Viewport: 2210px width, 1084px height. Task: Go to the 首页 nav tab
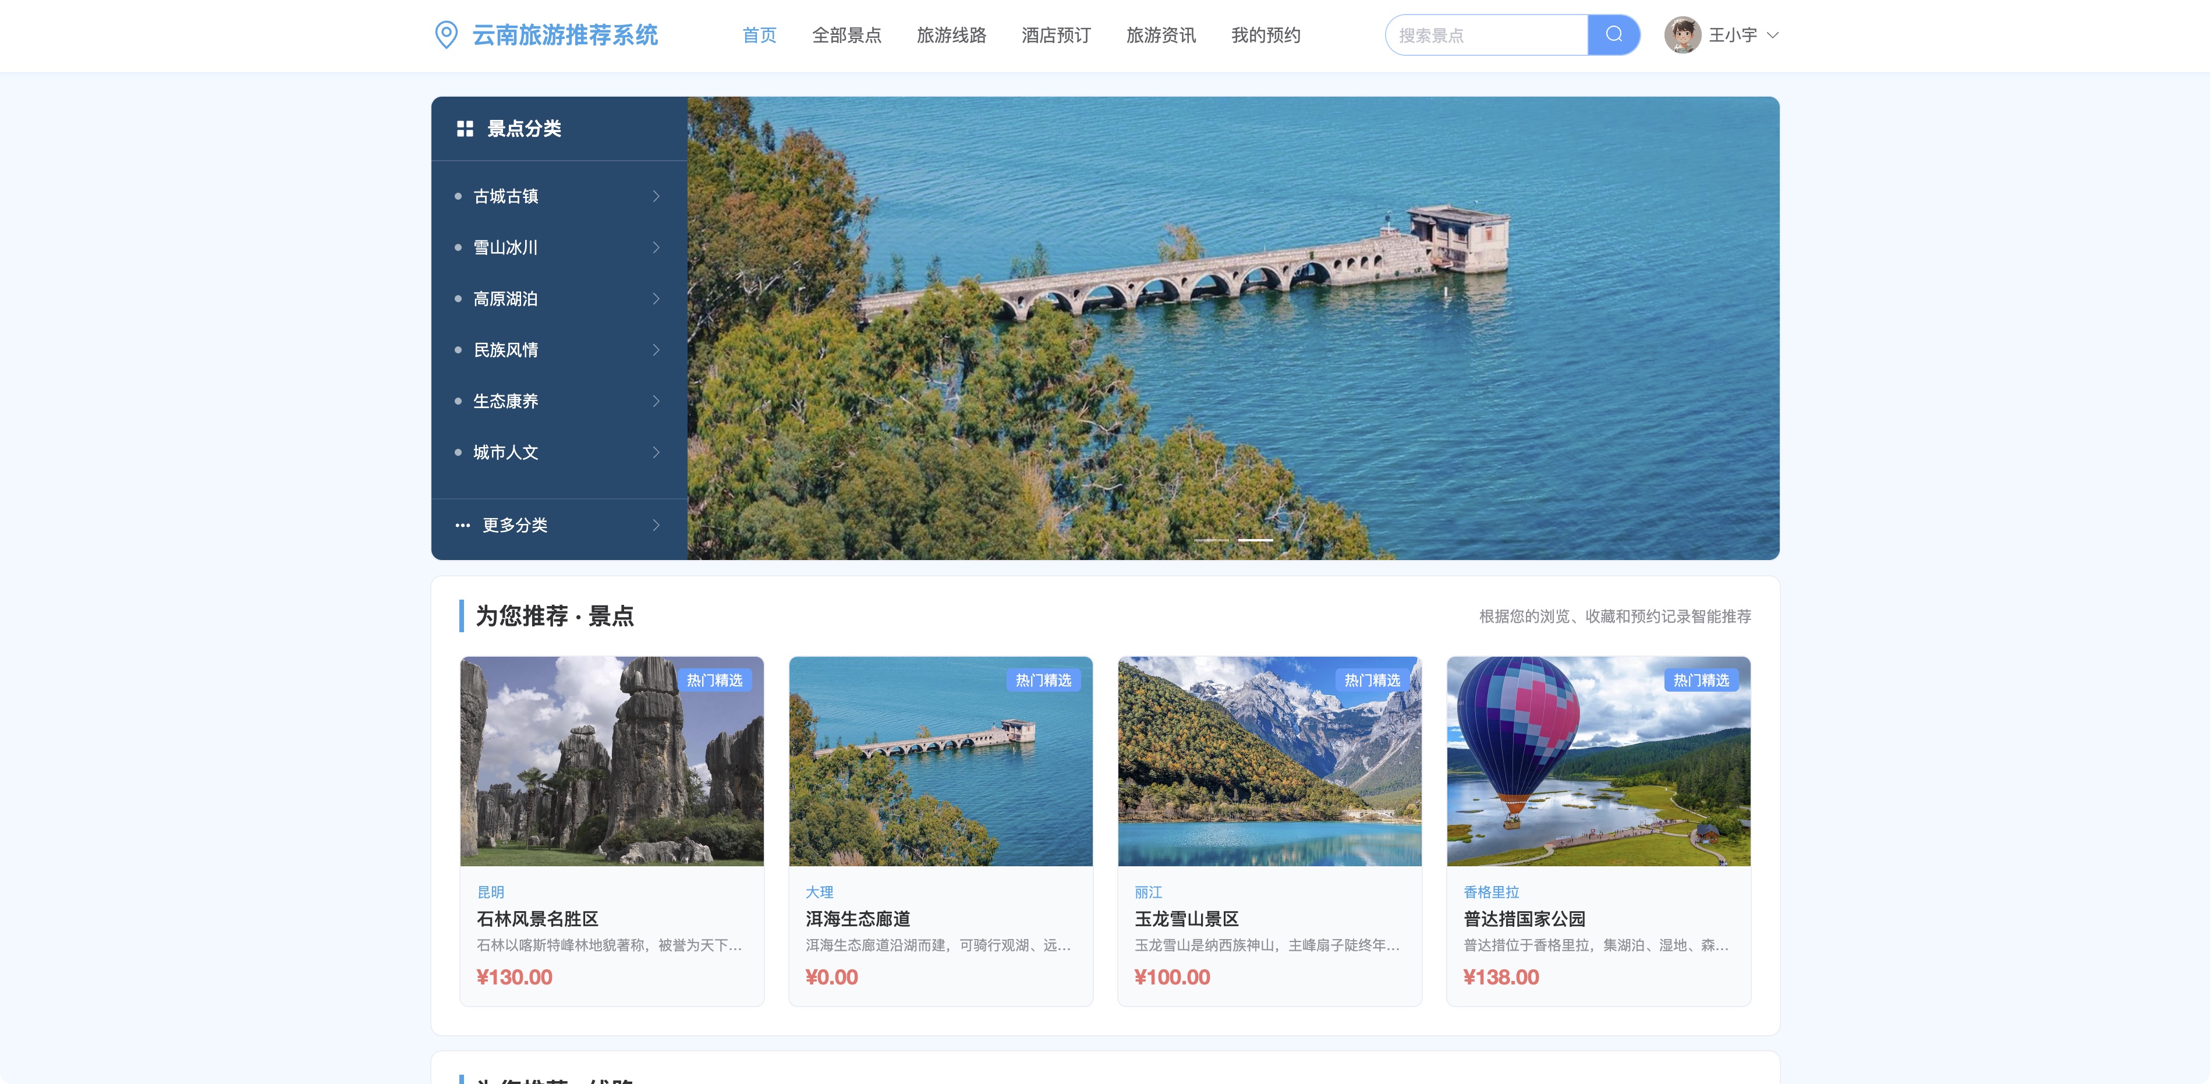[x=759, y=35]
